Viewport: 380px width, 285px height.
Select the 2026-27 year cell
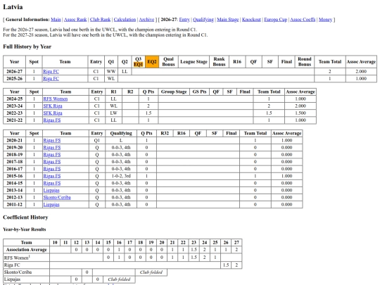click(14, 72)
